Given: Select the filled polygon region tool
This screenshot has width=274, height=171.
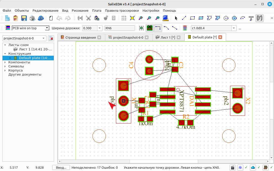Looking at the screenshot, I should 218,18.
